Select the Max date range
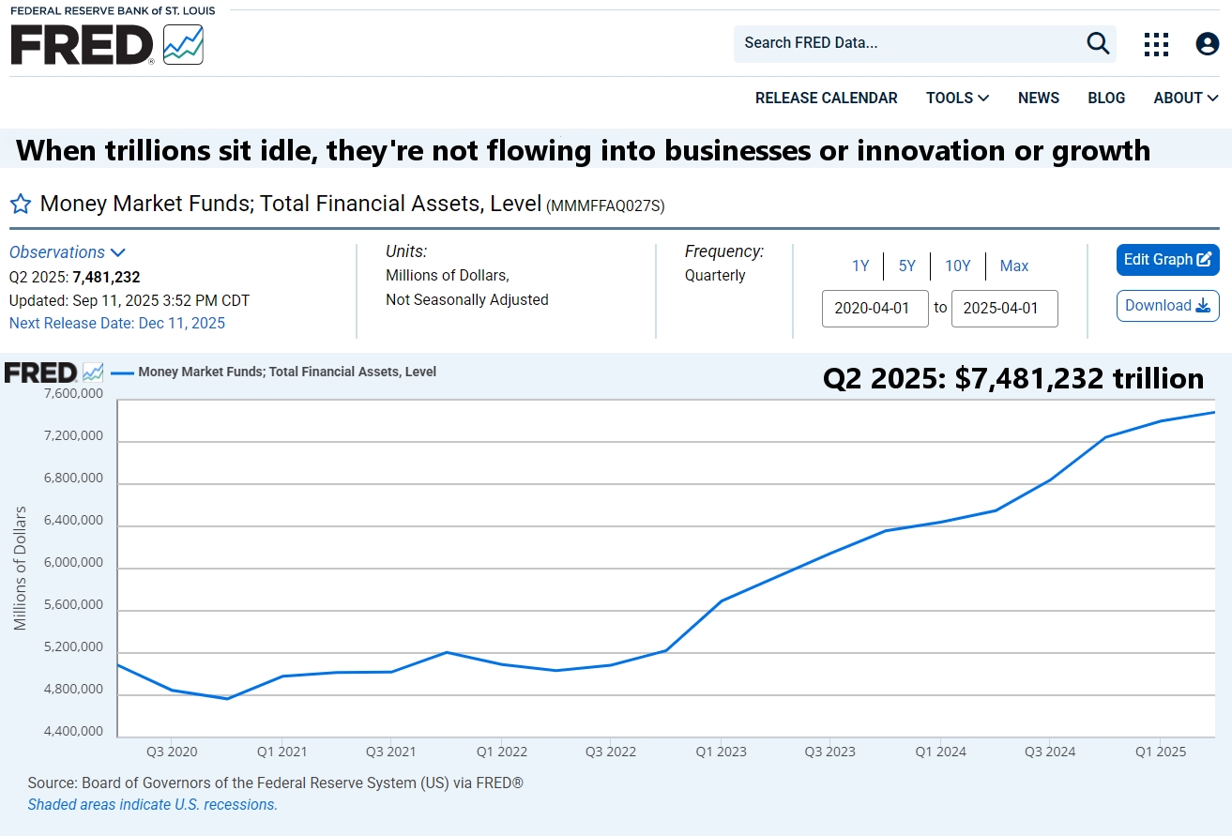Image resolution: width=1232 pixels, height=836 pixels. click(x=1013, y=266)
